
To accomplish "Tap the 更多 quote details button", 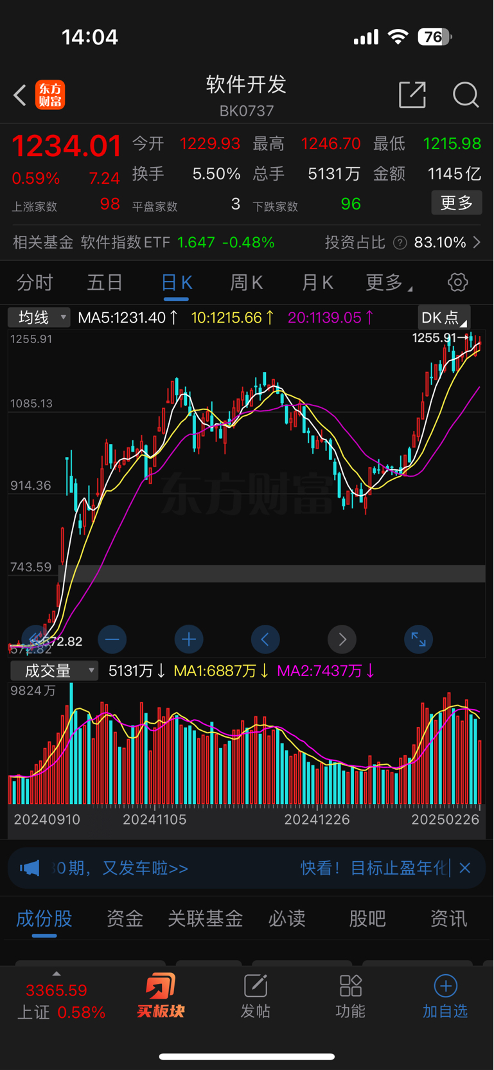I will tap(457, 203).
